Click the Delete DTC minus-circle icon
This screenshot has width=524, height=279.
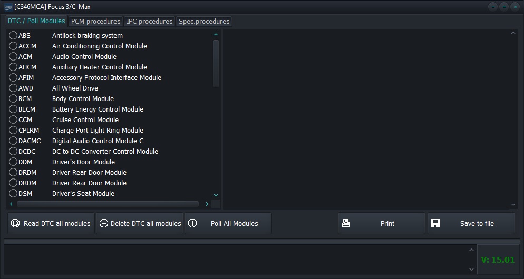[x=103, y=223]
